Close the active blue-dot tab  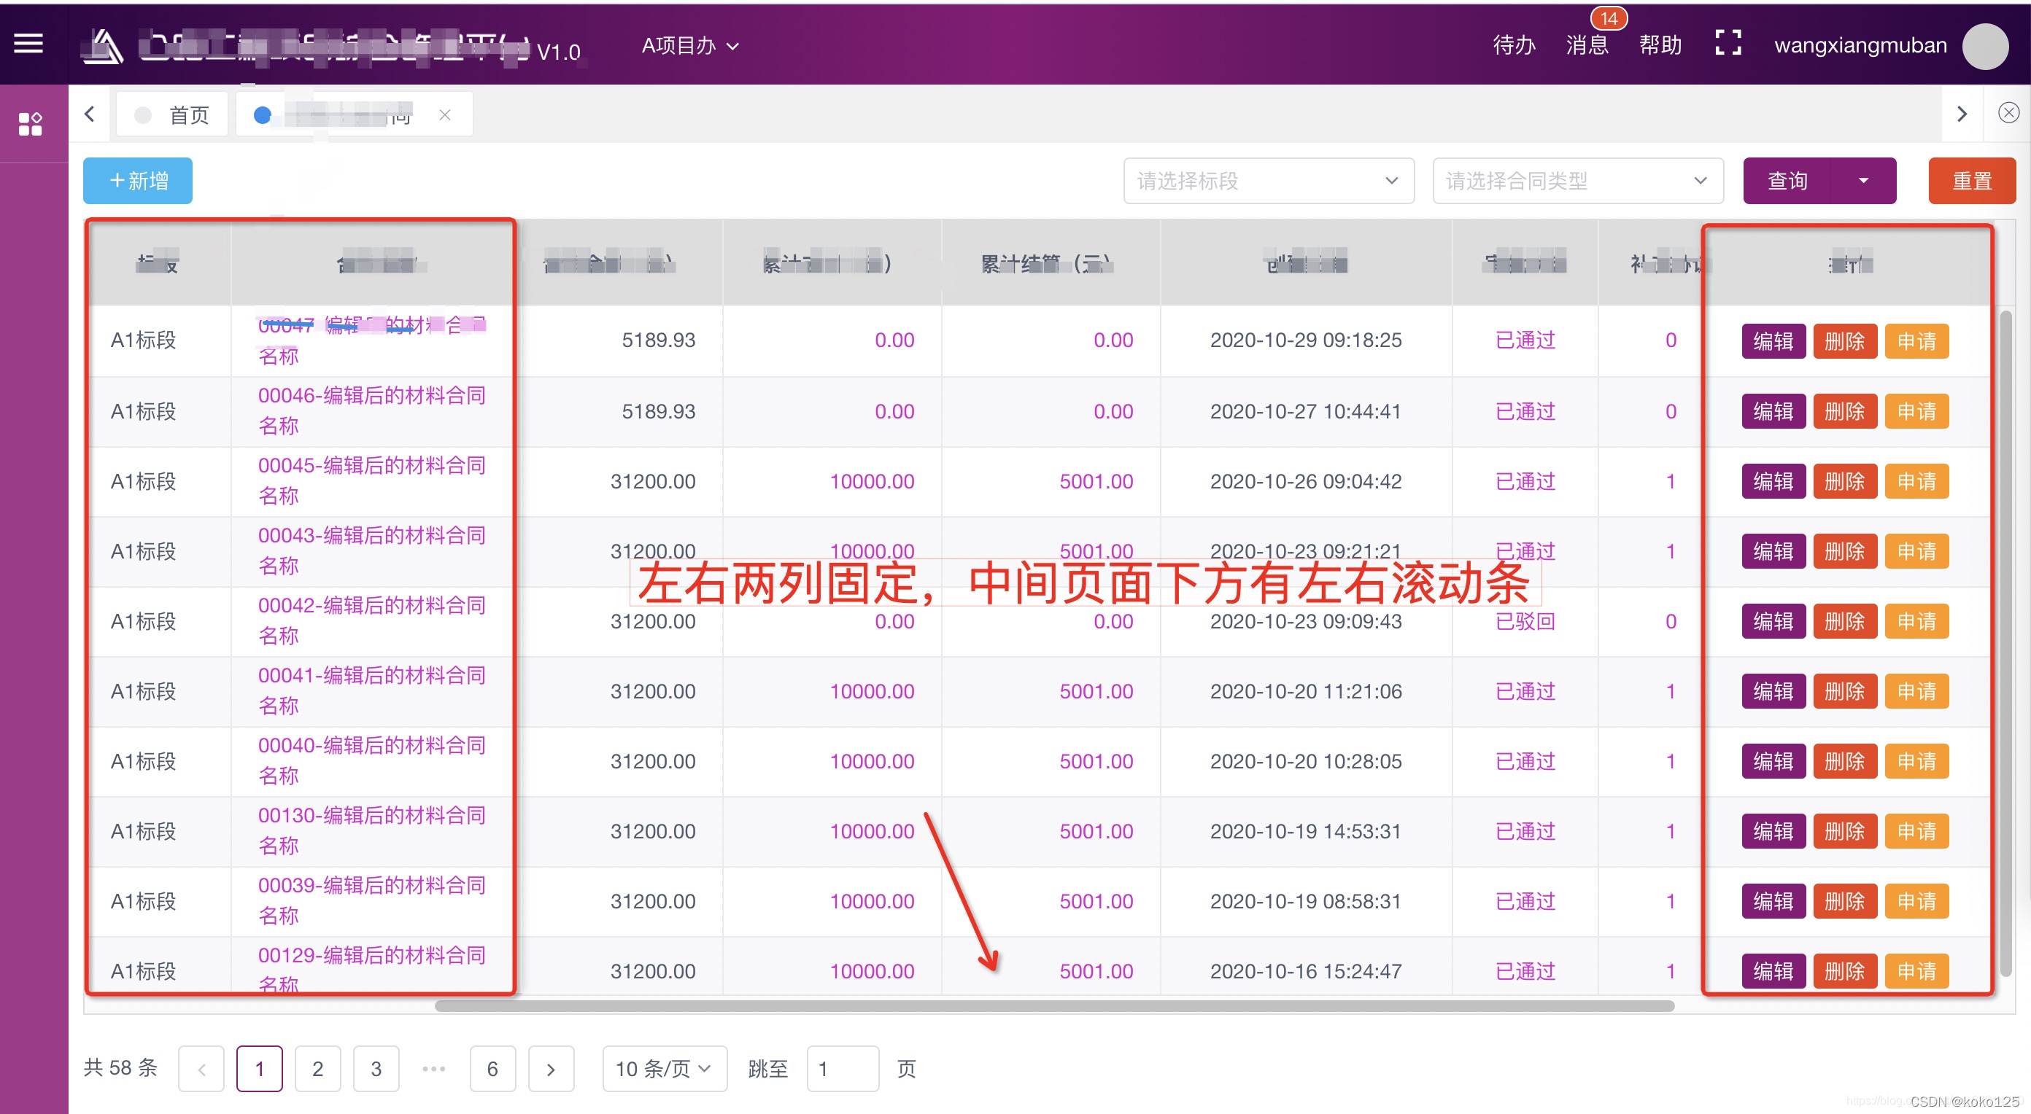coord(445,115)
